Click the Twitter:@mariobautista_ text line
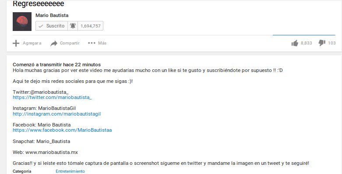 [41, 92]
